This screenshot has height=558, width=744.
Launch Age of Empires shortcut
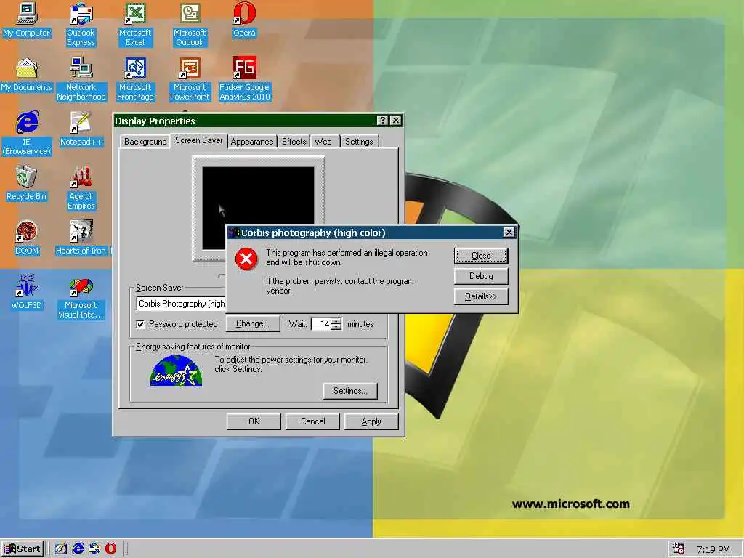tap(81, 188)
